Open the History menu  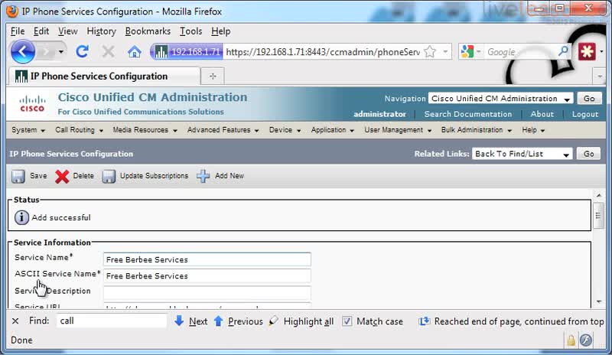click(x=102, y=31)
